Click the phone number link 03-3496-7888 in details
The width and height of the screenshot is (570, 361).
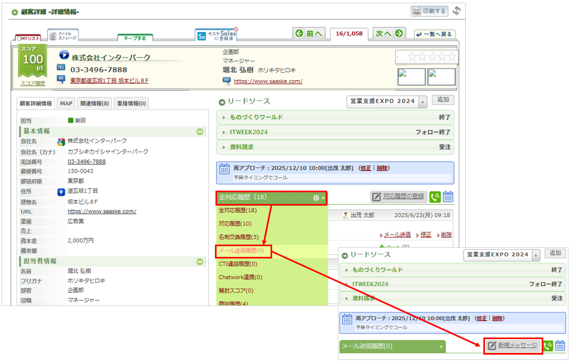87,162
